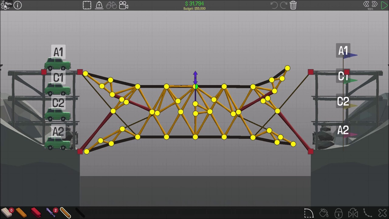
Task: Decrease simulation speed with left arrows
Action: point(366,4)
